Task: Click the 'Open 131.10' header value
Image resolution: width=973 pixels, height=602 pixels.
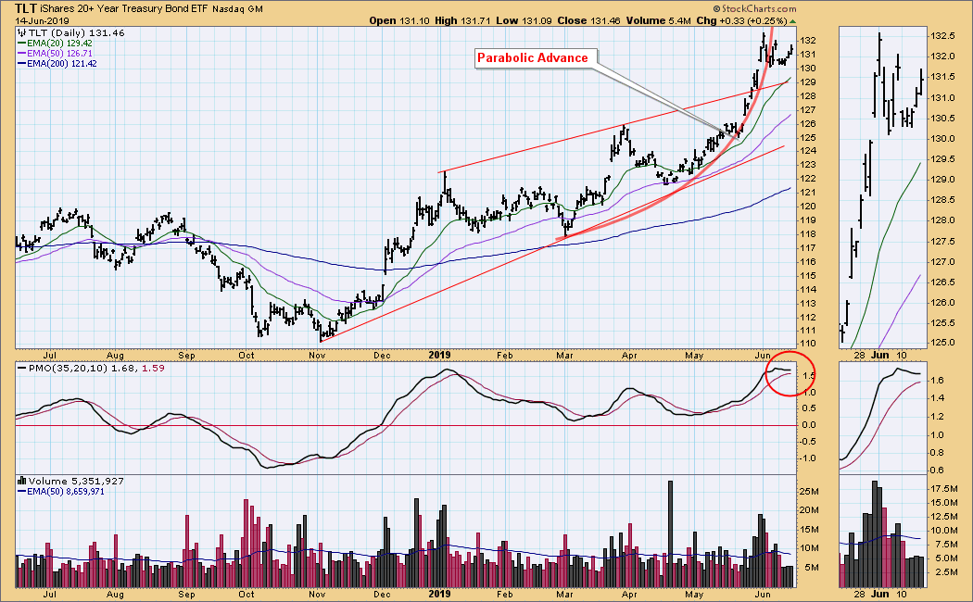Action: tap(399, 21)
